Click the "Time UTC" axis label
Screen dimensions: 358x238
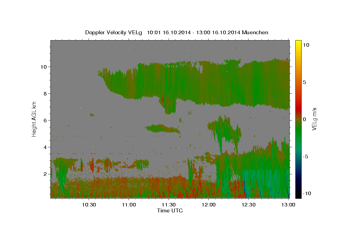[170, 211]
